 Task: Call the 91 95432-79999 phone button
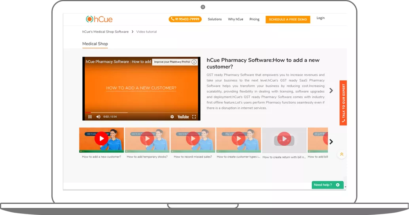185,19
